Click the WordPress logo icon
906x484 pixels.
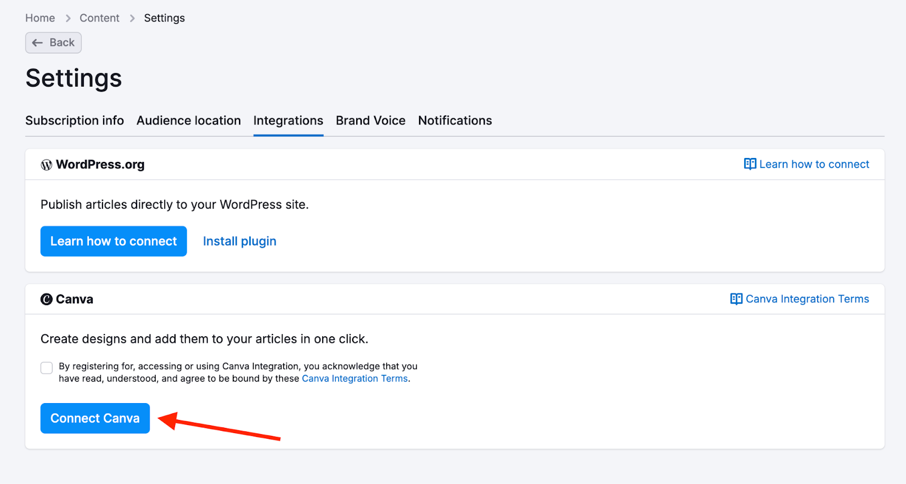click(46, 165)
